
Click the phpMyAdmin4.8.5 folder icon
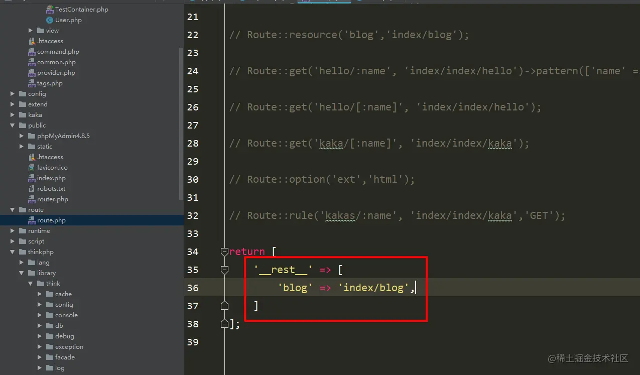[x=32, y=136]
